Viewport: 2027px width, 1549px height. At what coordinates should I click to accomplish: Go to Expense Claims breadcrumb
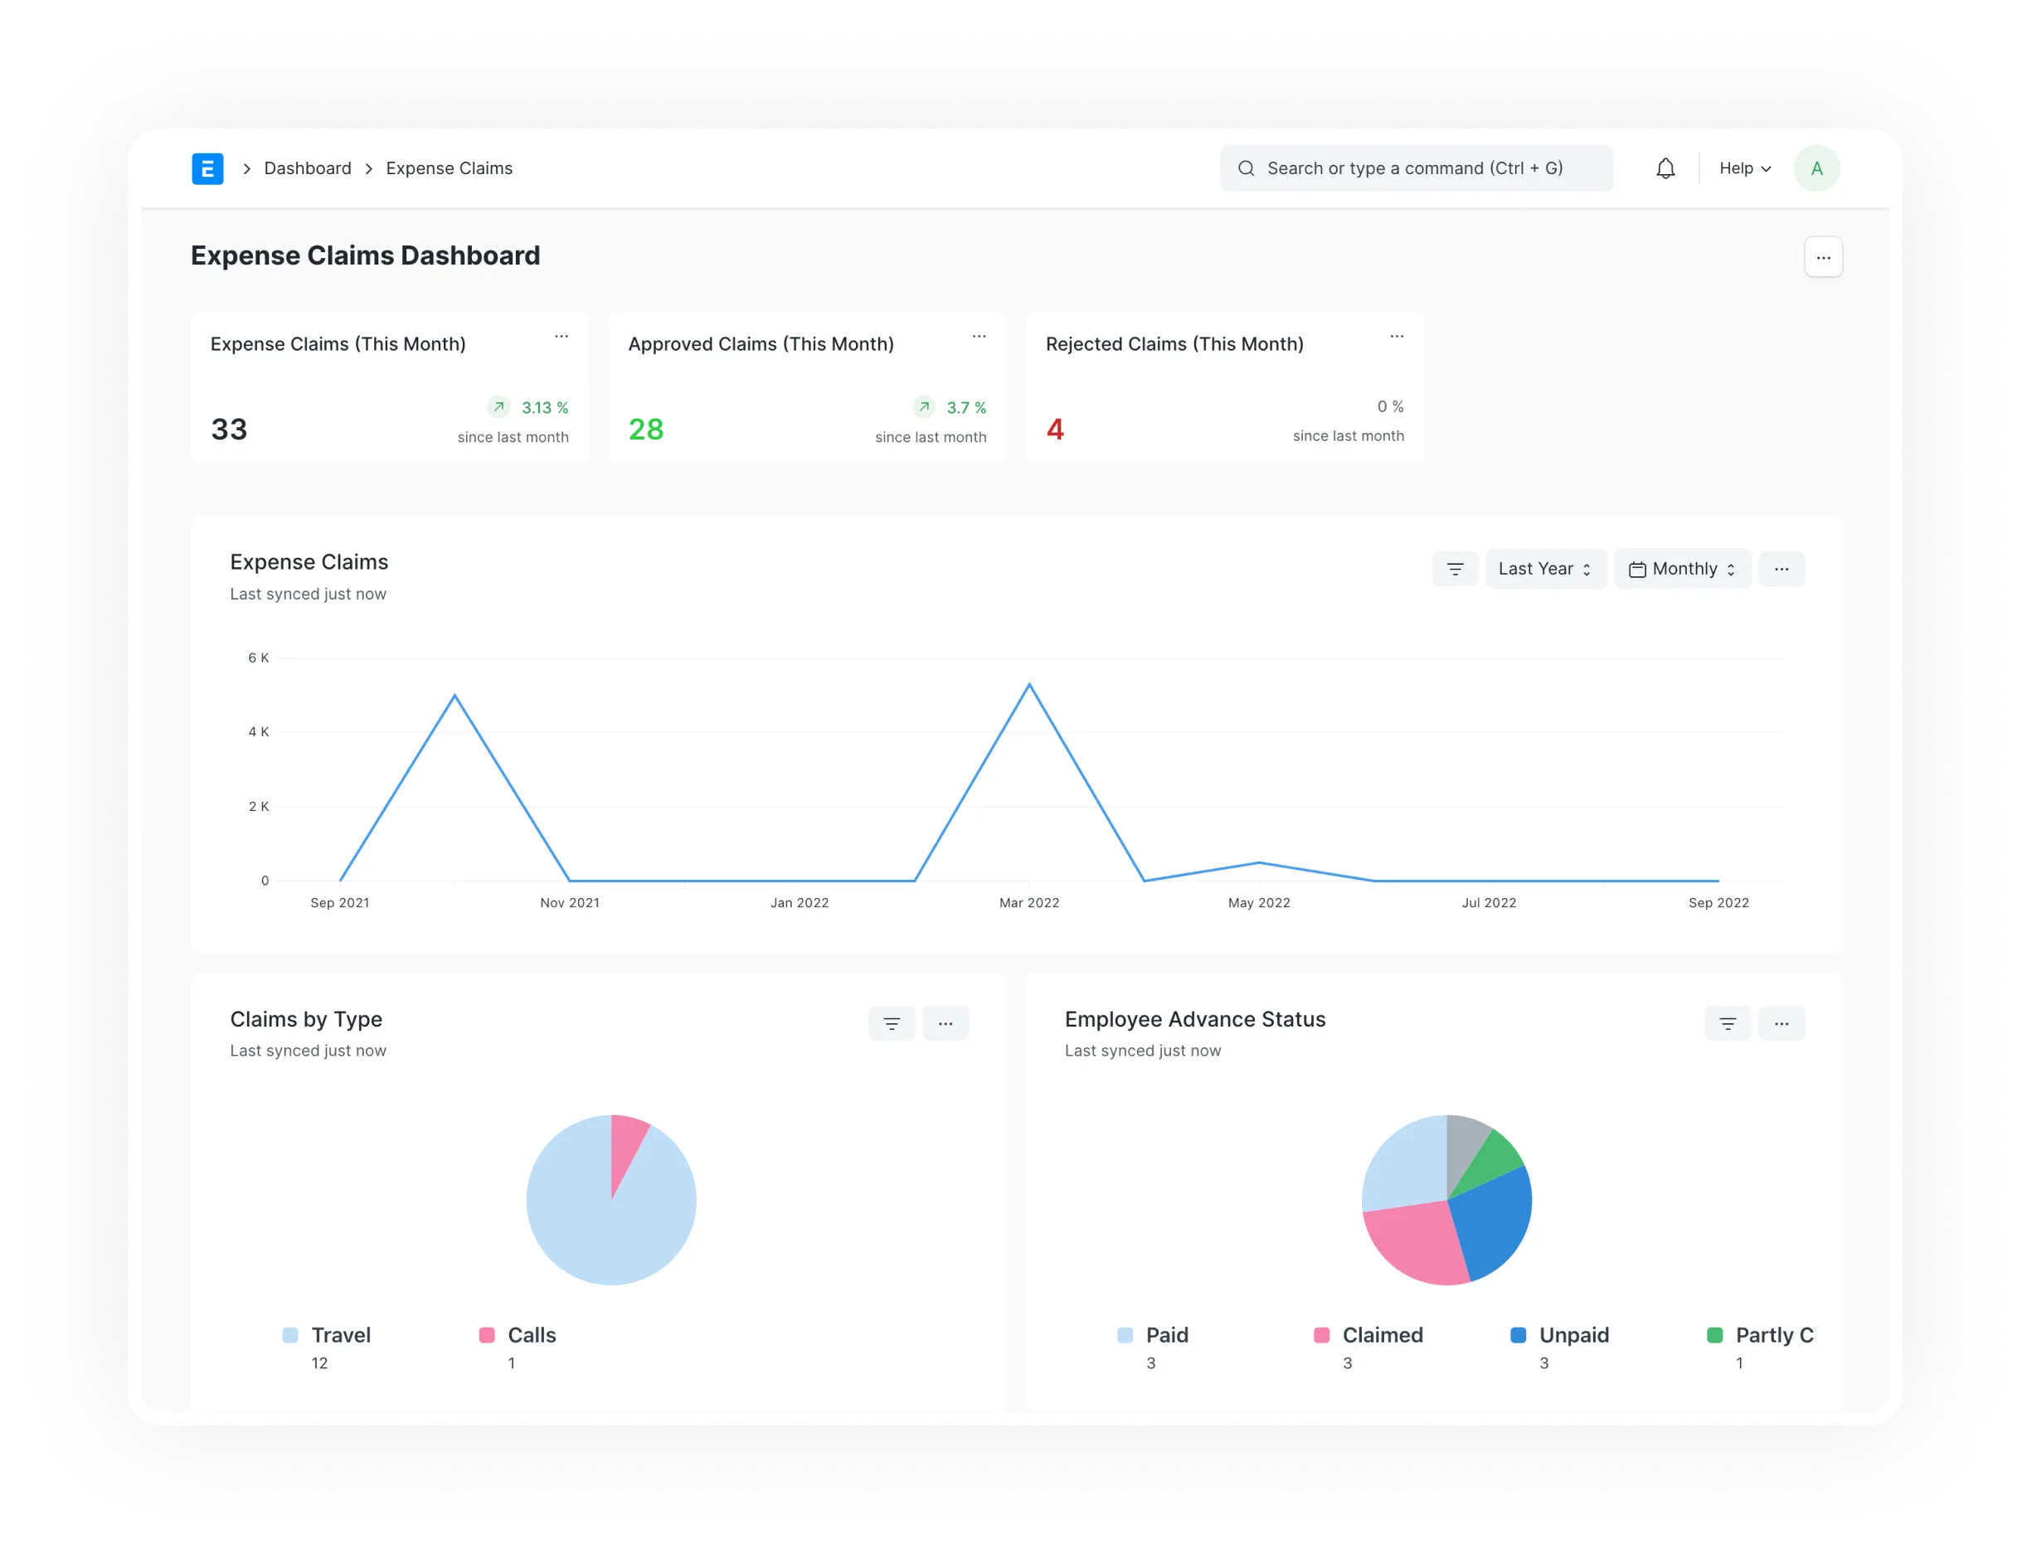[x=448, y=168]
